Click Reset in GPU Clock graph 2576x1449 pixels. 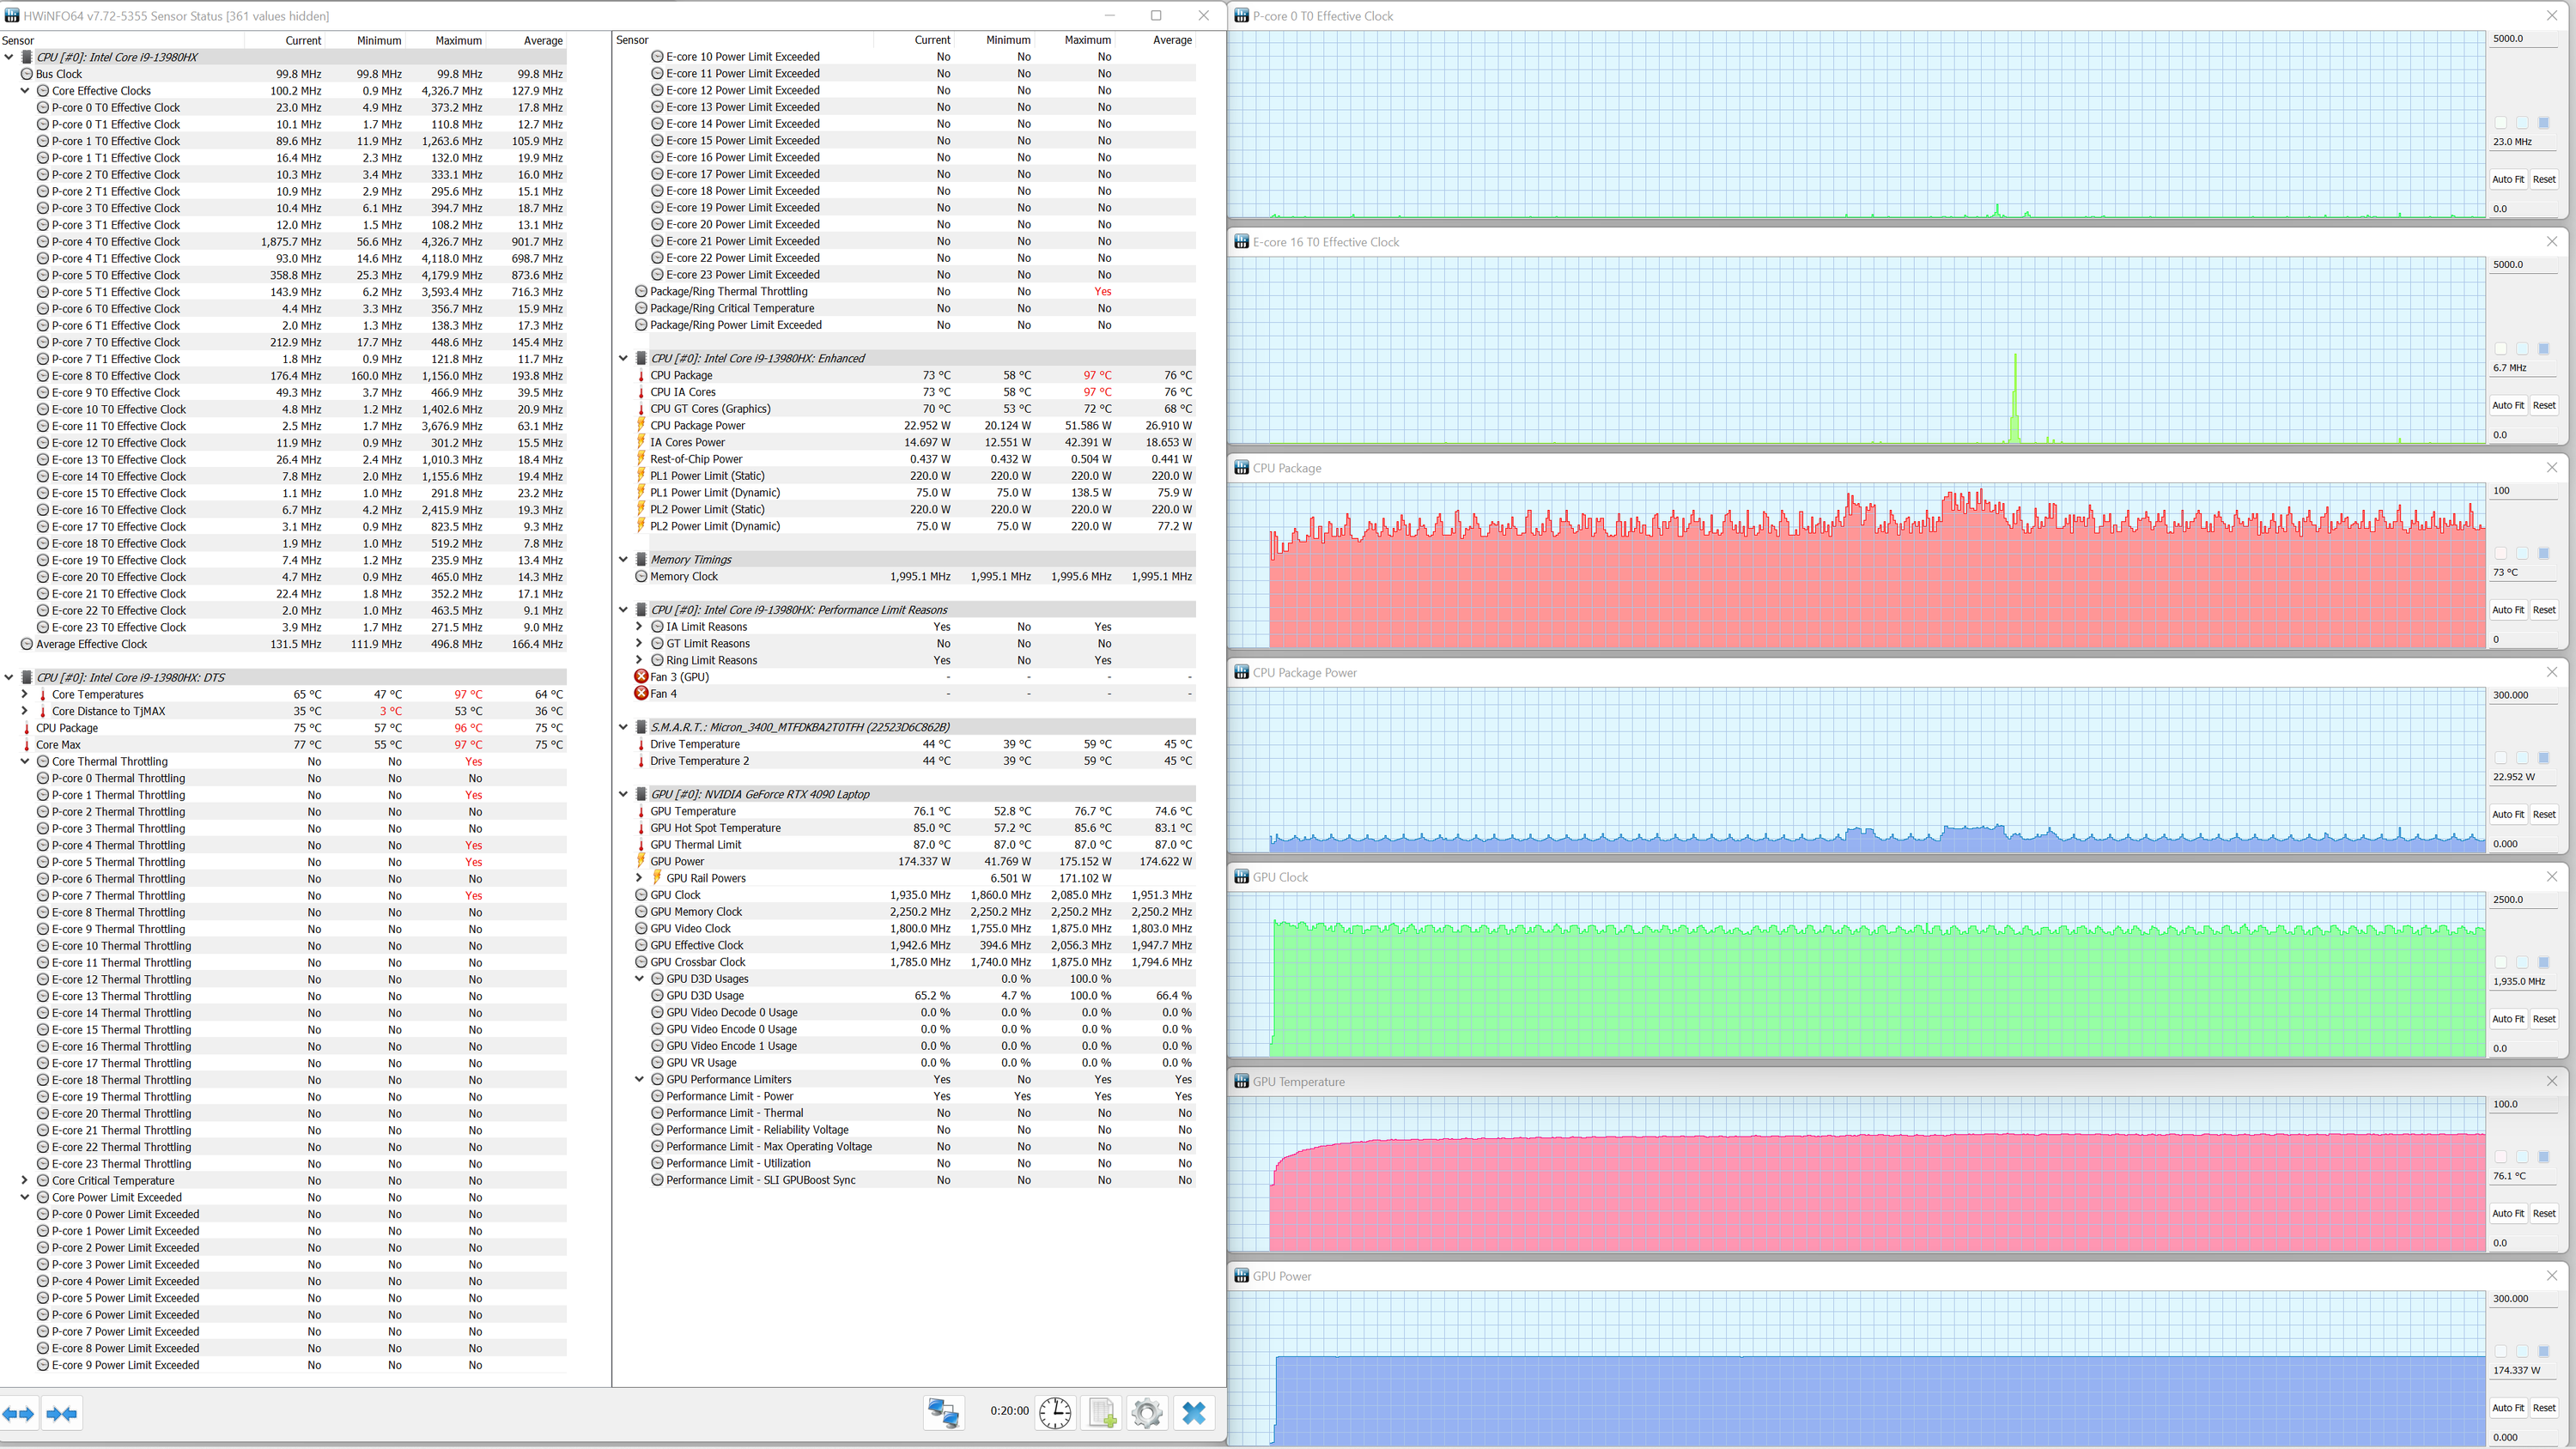(x=2544, y=1019)
